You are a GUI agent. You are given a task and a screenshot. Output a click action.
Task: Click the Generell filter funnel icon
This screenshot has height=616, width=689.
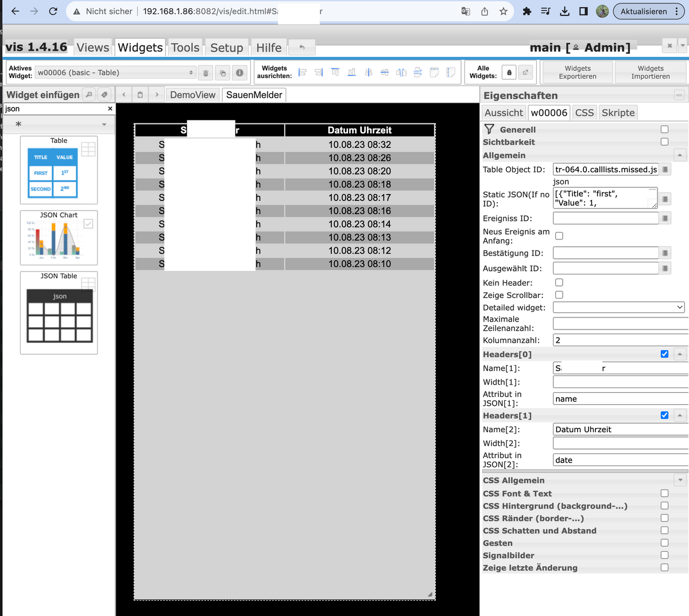(x=489, y=129)
